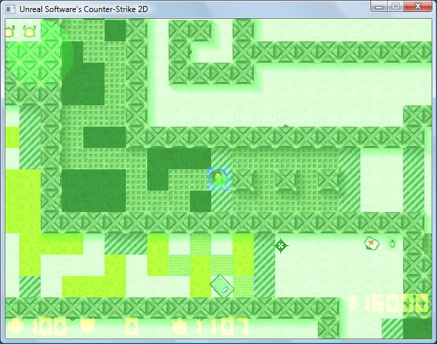Image resolution: width=437 pixels, height=344 pixels.
Task: Click the $16000 money display
Action: click(x=388, y=303)
